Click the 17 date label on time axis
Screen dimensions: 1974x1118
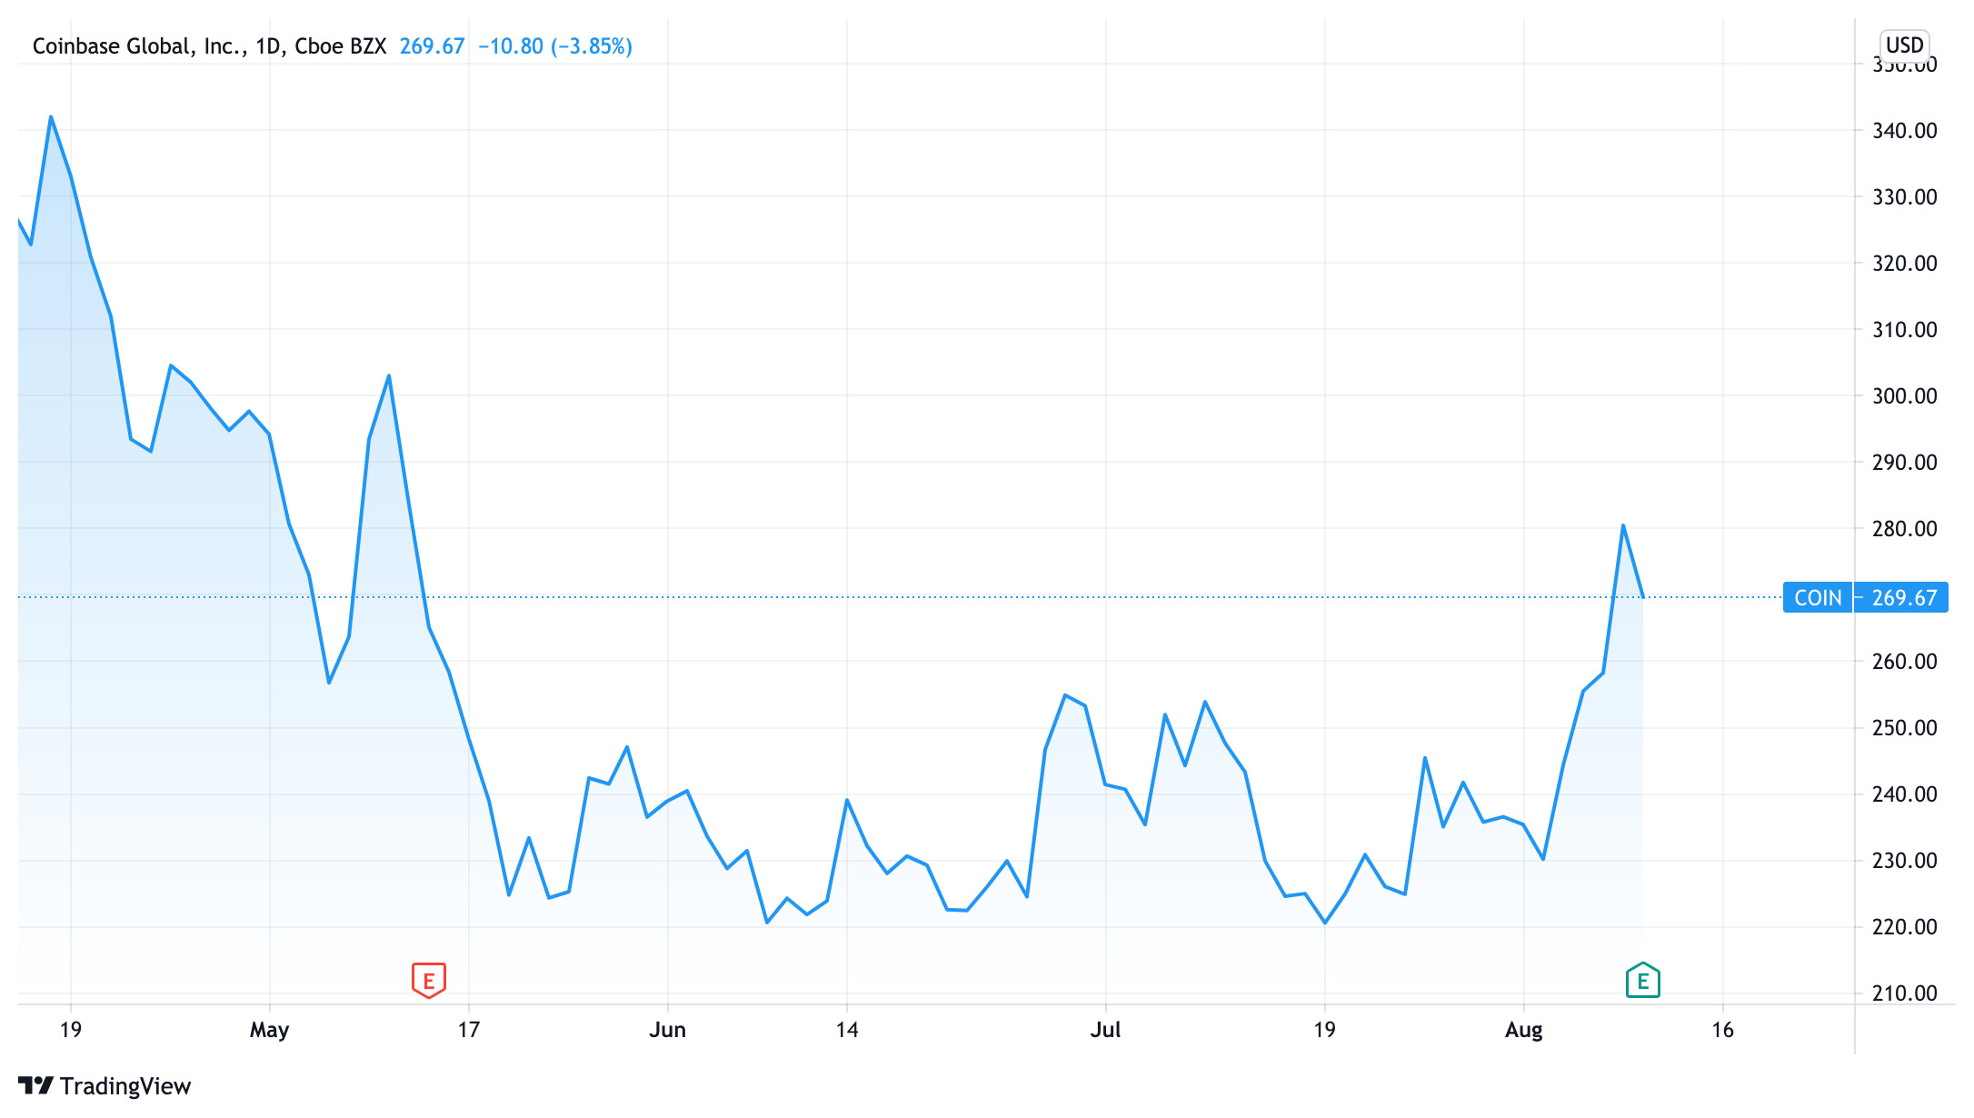tap(468, 1031)
